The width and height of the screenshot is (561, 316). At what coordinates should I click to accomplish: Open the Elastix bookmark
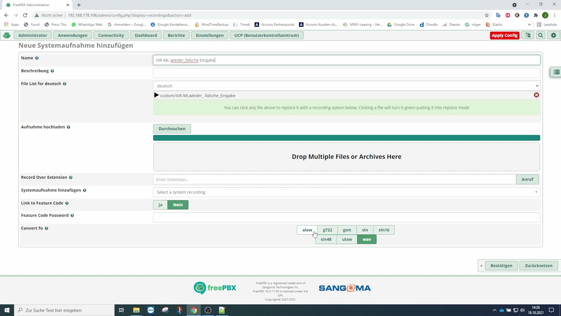tap(494, 25)
